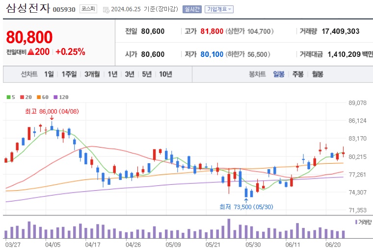
Task: Click the 상한가 104,700 text
Action: click(249, 31)
